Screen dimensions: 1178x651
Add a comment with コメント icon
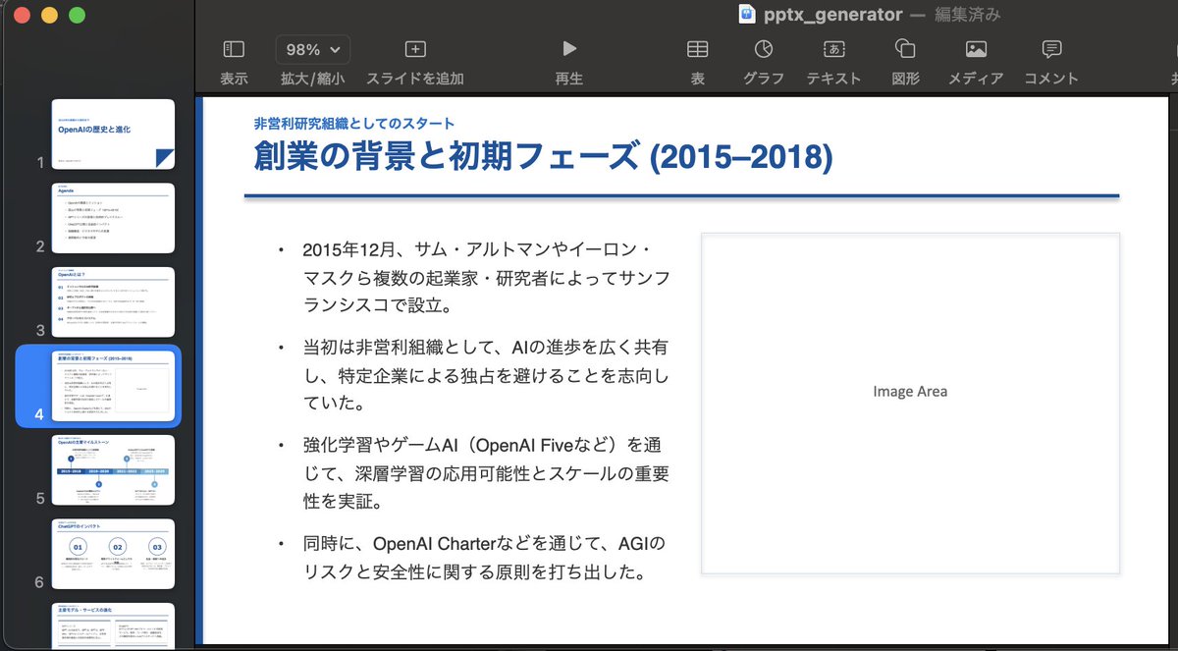coord(1051,48)
